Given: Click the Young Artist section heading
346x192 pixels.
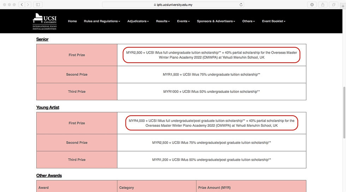Looking at the screenshot, I should coord(48,108).
